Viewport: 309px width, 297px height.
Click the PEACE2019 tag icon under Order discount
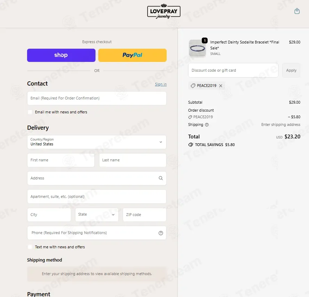[190, 117]
